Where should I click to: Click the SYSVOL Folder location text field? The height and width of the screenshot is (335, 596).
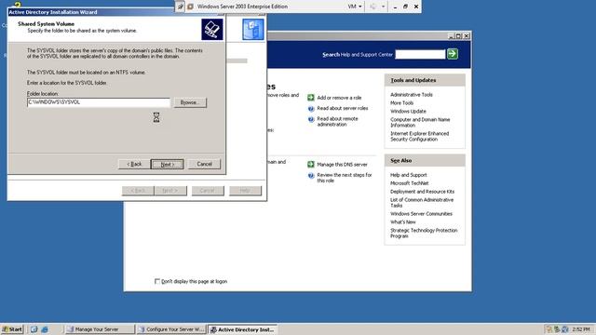click(x=99, y=102)
